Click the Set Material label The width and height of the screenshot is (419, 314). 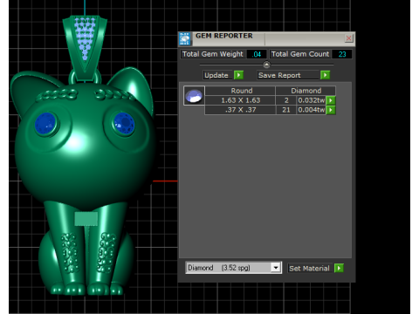pos(309,268)
